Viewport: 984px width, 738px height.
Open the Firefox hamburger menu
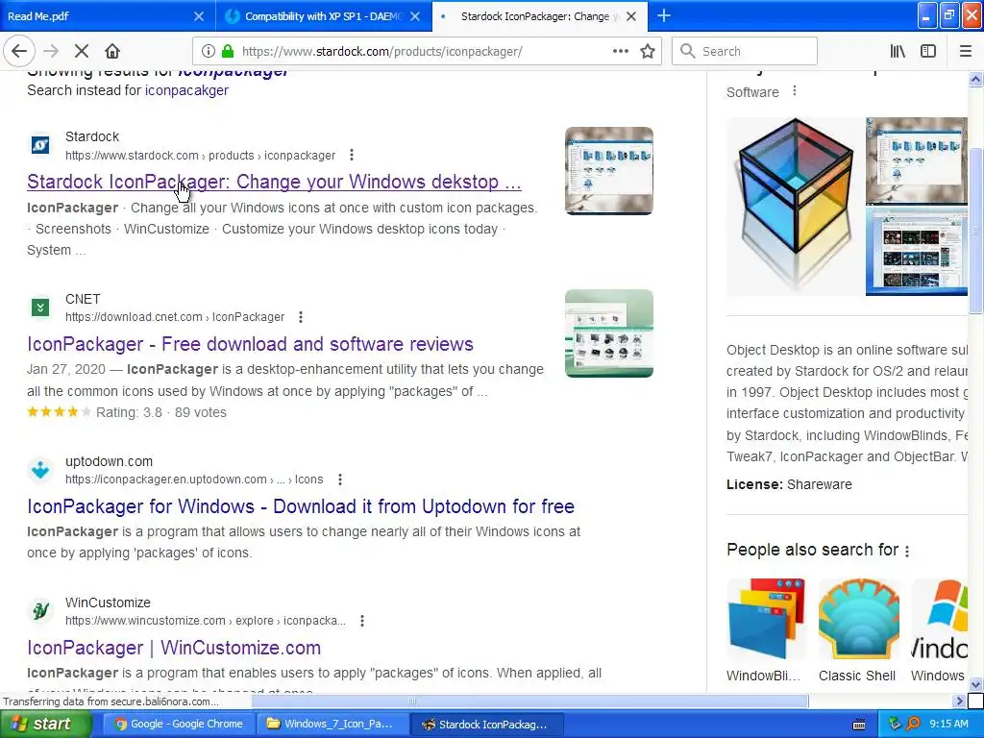click(965, 51)
